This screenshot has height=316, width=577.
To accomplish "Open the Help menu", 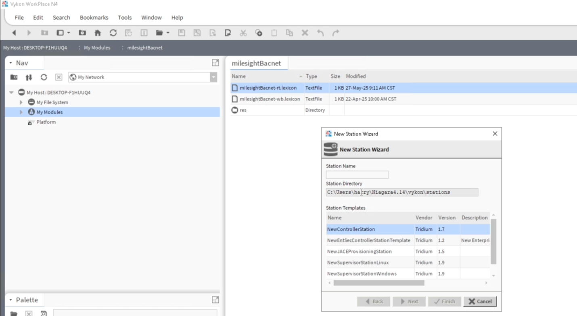I will (x=177, y=18).
